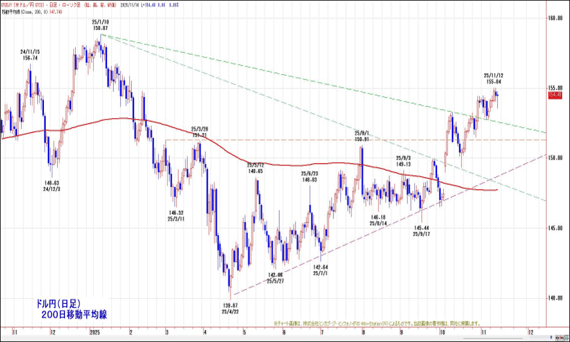Select the red current price tag 154.49
The image size is (570, 342).
click(555, 95)
